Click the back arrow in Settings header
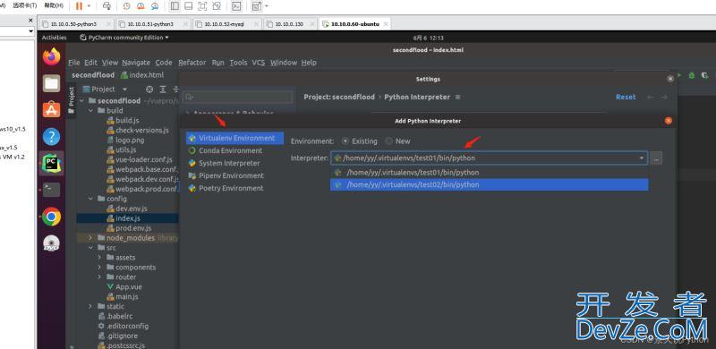The height and width of the screenshot is (349, 716). (x=651, y=97)
